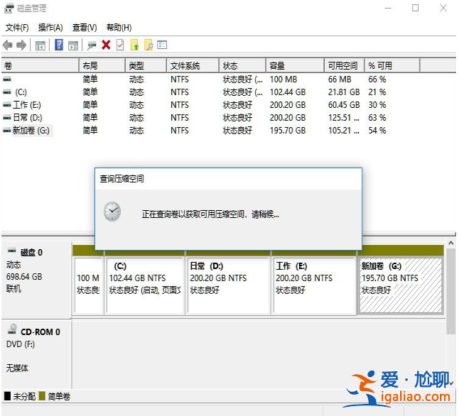Click the Disk 0 drive icon

(11, 251)
